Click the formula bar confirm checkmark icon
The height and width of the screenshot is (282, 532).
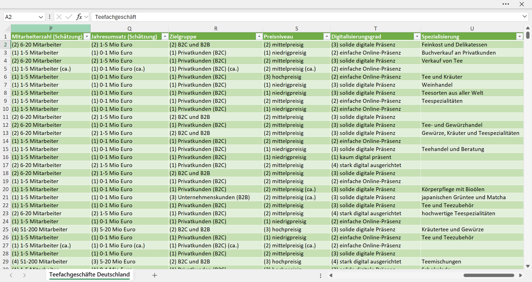(x=69, y=17)
